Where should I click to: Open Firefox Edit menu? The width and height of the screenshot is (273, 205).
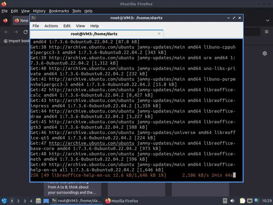click(14, 11)
